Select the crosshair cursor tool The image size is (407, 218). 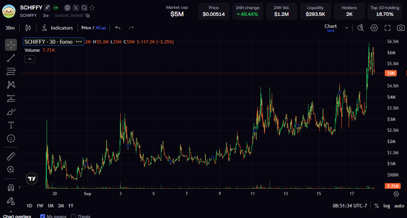(11, 45)
